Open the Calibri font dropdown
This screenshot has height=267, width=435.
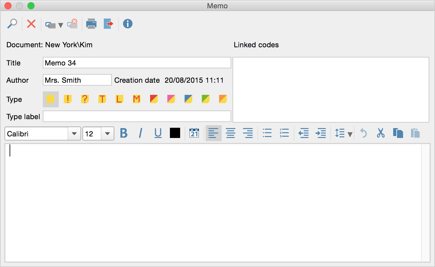[74, 134]
